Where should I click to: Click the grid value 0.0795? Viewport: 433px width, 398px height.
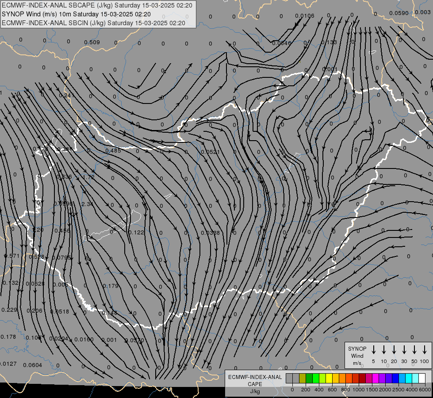coord(61,257)
